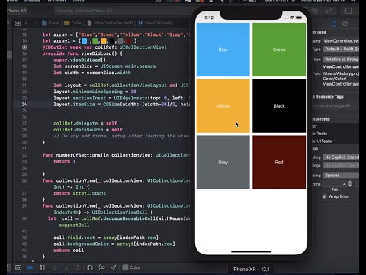Click the Color project icon in jump bar
This screenshot has height=275, width=366.
click(x=44, y=23)
